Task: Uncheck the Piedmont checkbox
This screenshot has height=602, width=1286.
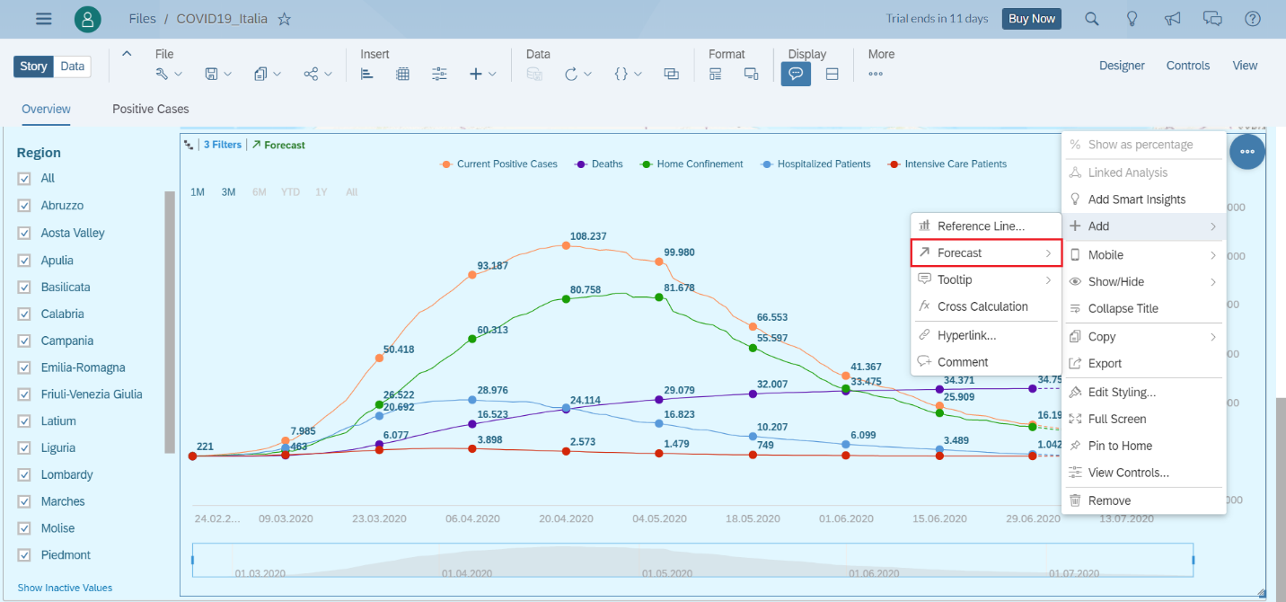Action: [x=24, y=555]
